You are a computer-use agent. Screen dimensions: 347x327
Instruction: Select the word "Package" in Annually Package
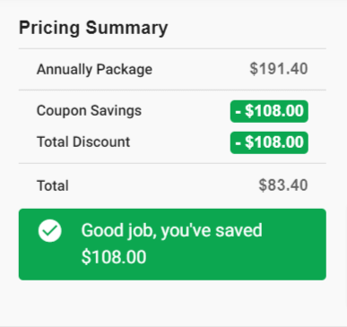tap(125, 70)
